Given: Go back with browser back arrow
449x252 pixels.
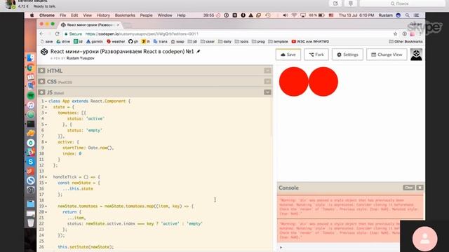Looking at the screenshot, I should pyautogui.click(x=42, y=34).
